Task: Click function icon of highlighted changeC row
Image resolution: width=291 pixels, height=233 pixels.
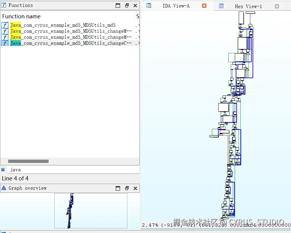Action: pos(5,43)
